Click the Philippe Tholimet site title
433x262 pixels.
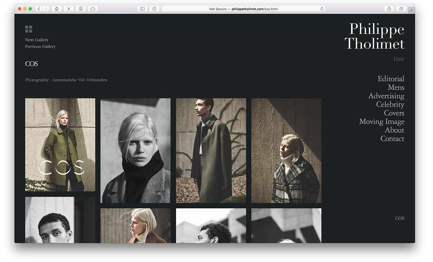pos(375,36)
